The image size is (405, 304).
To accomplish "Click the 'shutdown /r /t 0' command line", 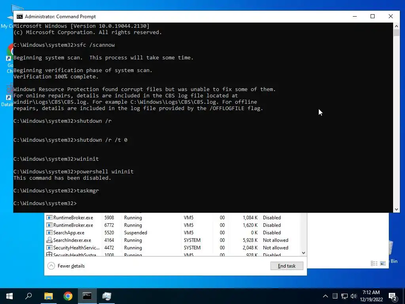I will 70,140.
